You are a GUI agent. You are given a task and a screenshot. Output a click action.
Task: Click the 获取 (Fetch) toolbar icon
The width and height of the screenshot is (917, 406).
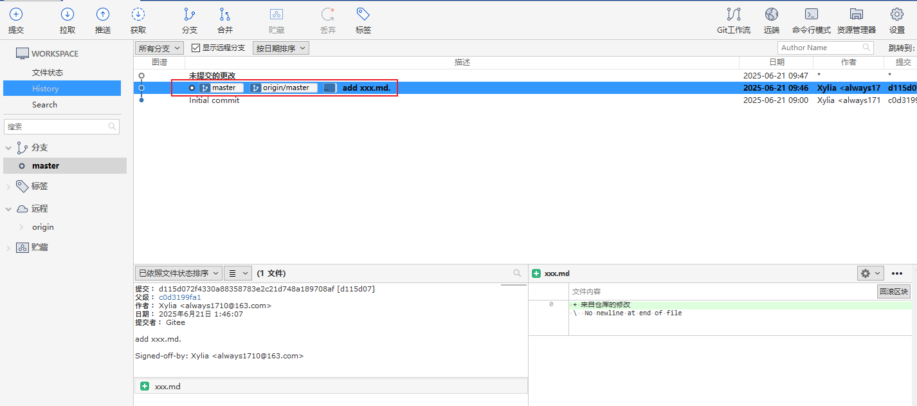(138, 15)
